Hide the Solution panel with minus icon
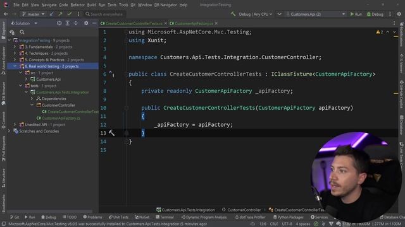Screen dimensions: 405x227 (94, 23)
